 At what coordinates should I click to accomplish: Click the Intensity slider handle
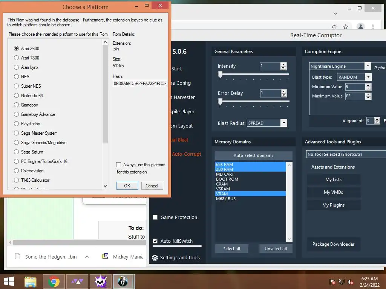click(x=220, y=75)
